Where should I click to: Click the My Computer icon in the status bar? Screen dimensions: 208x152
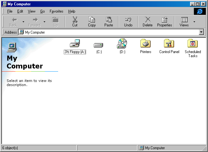pos(141,148)
